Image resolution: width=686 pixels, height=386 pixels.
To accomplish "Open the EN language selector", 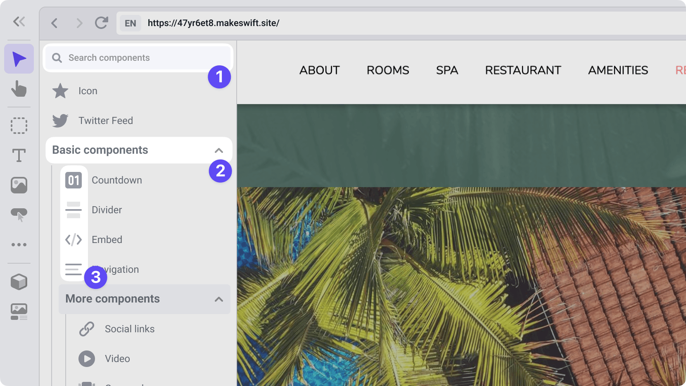I will tap(131, 23).
